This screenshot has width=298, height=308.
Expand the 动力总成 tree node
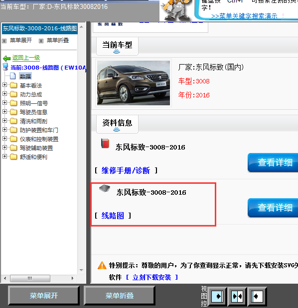(4, 94)
